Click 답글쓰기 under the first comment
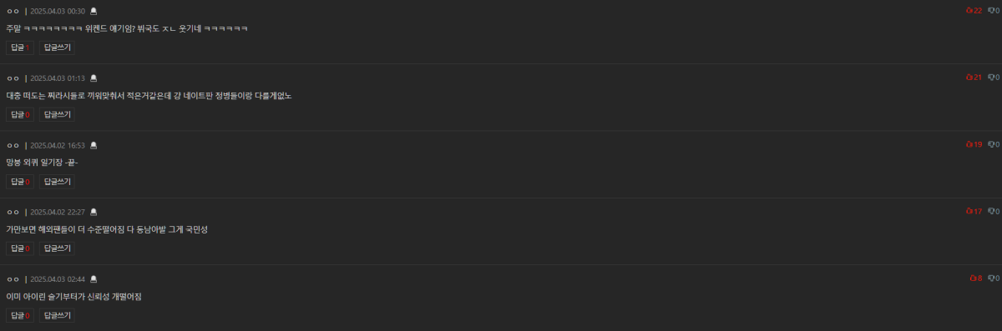This screenshot has height=331, width=1002. (57, 48)
